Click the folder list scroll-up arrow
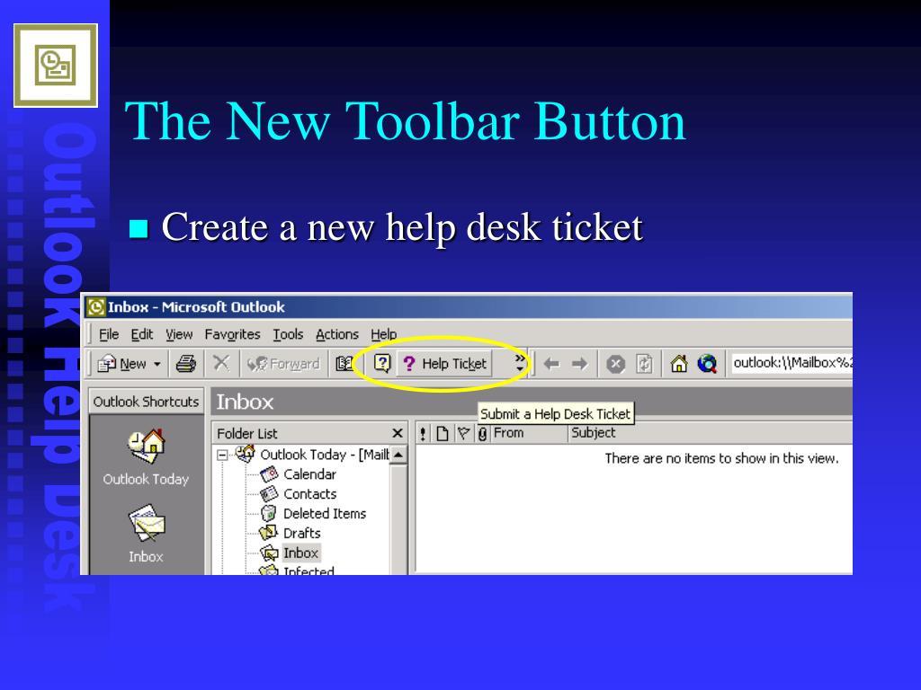 398,455
